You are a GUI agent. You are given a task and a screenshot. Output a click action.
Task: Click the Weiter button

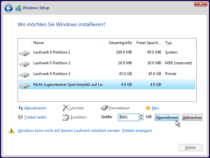[190, 148]
